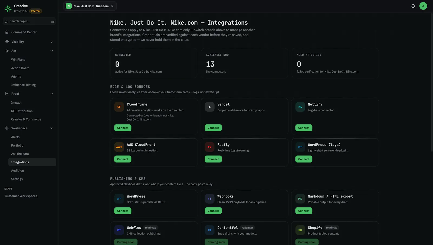Click the Cloudflare CF icon

119,107
